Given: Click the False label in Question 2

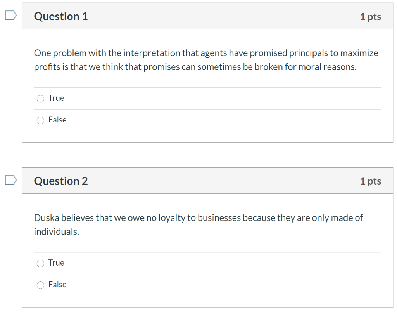Looking at the screenshot, I should coord(57,284).
